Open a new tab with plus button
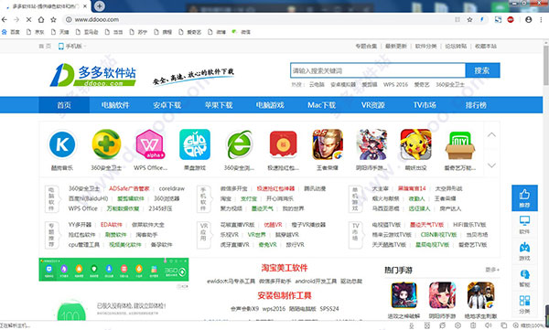 [x=100, y=6]
